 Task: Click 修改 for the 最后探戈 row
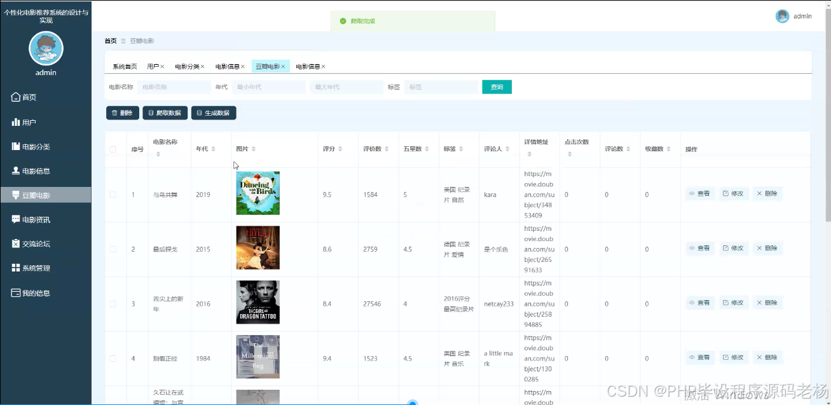(x=733, y=248)
